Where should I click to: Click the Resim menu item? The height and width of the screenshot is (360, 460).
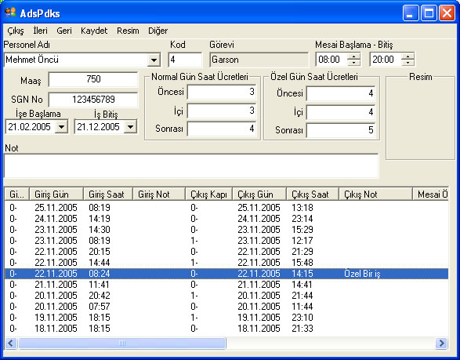(128, 31)
